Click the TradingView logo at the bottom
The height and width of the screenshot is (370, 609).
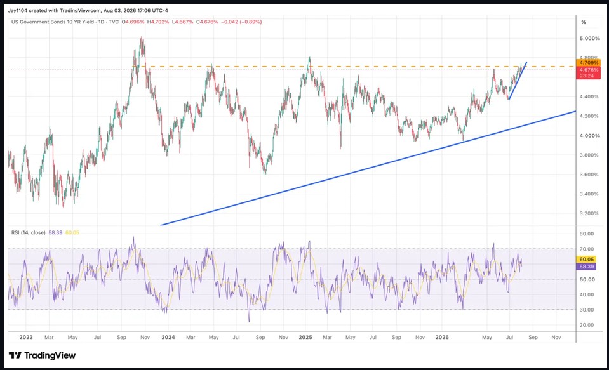(43, 355)
